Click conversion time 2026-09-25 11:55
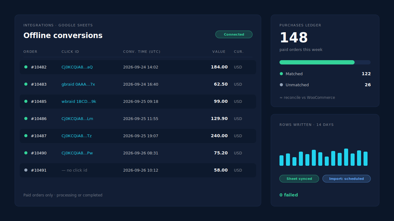The width and height of the screenshot is (394, 221). tap(141, 118)
